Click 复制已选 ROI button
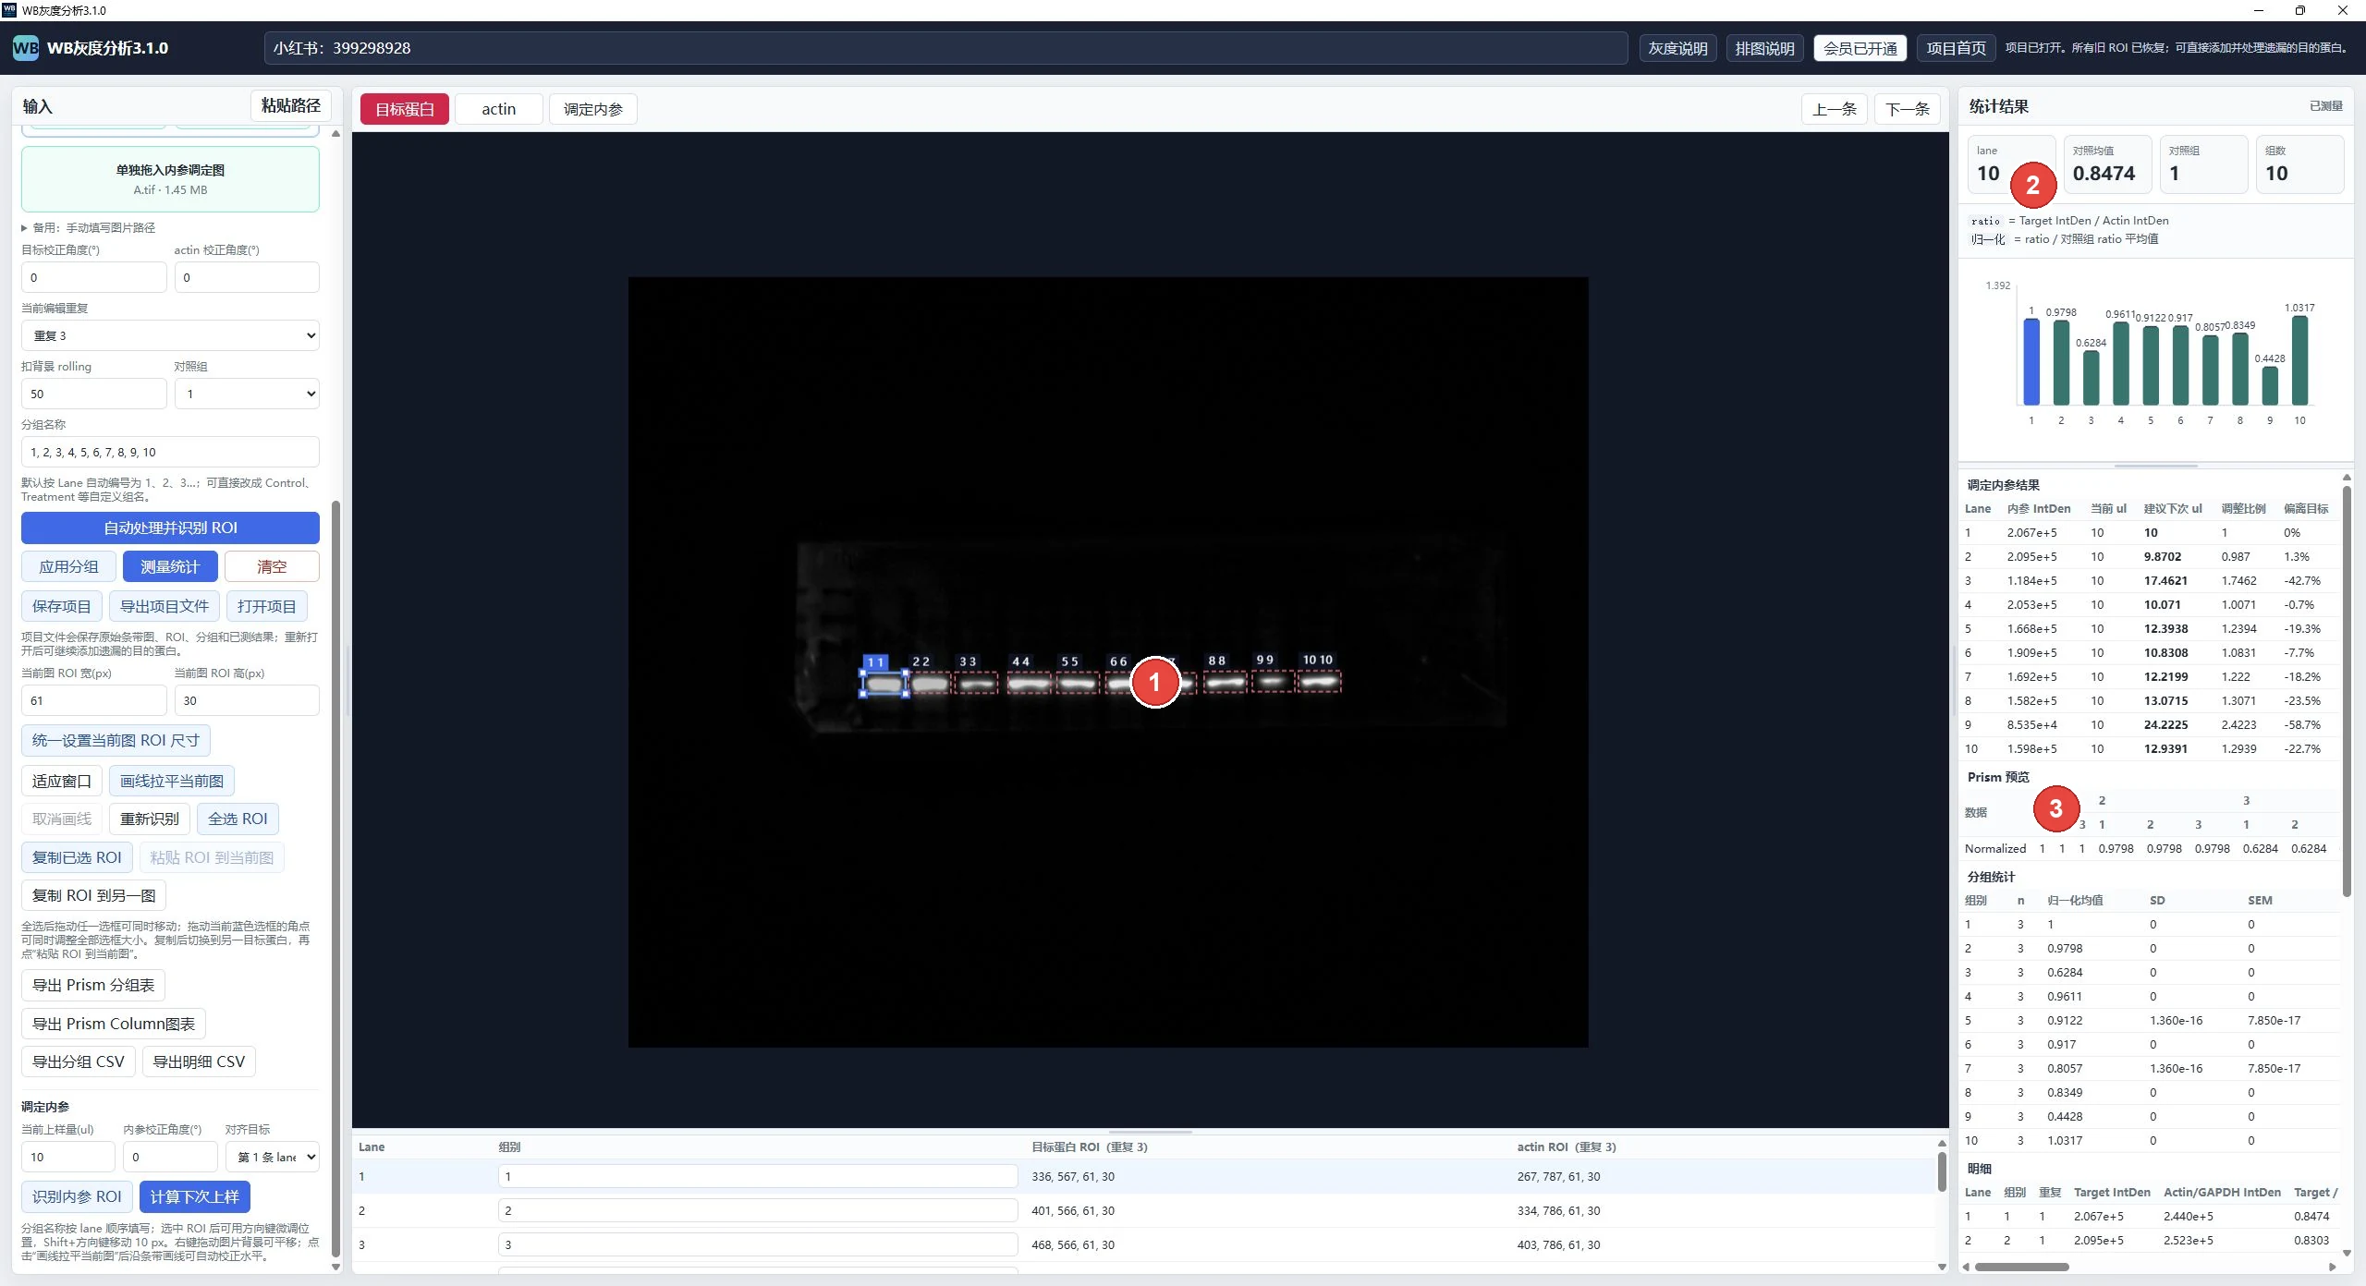Screen dimensions: 2366x1286 coord(77,857)
